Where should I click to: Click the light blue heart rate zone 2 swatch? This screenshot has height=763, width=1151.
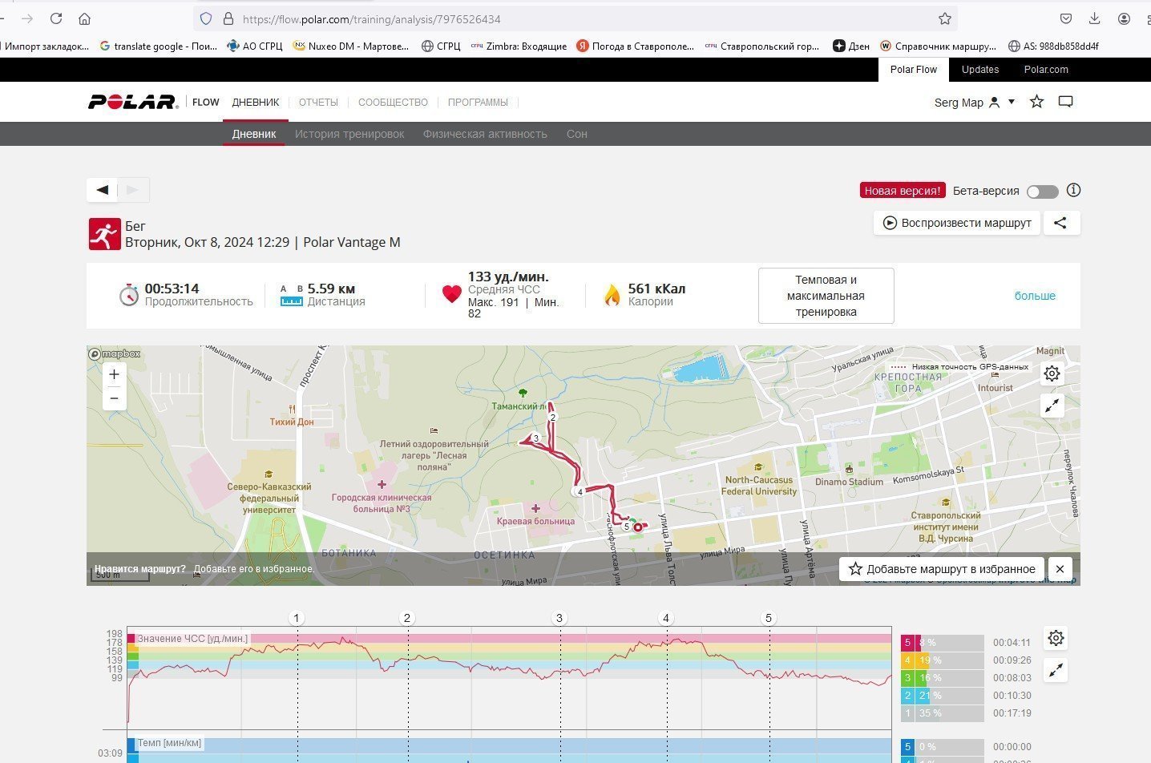pyautogui.click(x=907, y=696)
